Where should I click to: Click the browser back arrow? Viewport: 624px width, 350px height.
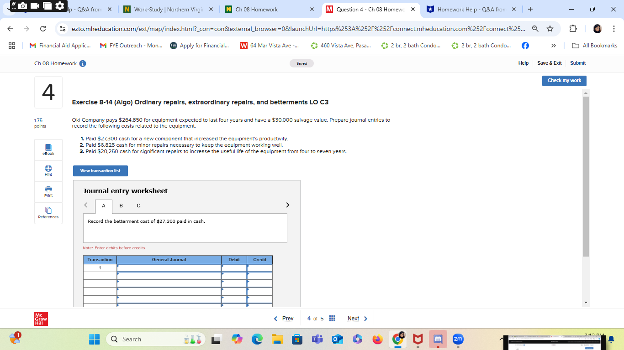[x=11, y=29]
